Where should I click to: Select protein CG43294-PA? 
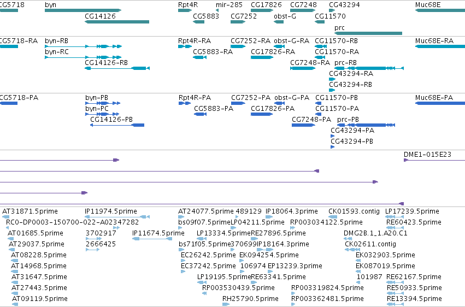(332, 136)
